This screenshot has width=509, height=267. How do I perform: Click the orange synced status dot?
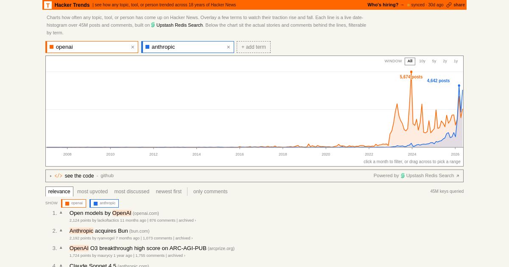click(x=408, y=5)
